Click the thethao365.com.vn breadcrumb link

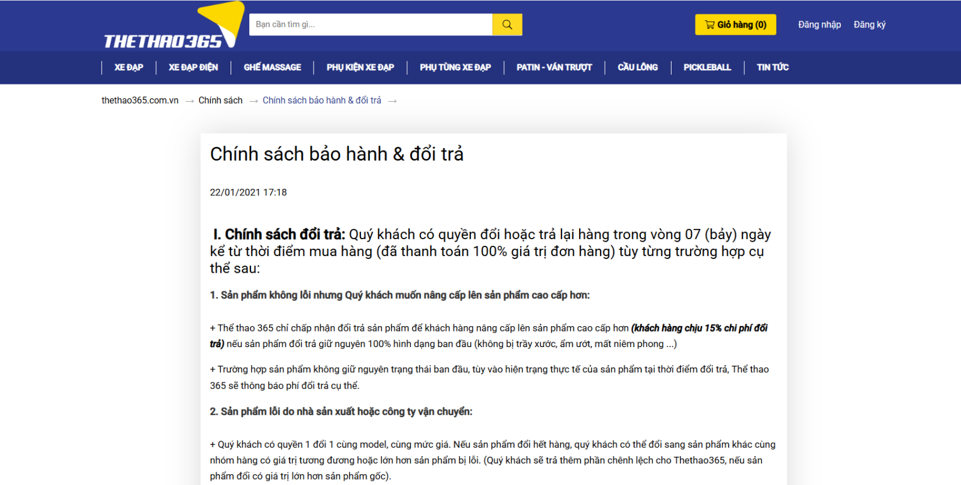click(140, 100)
